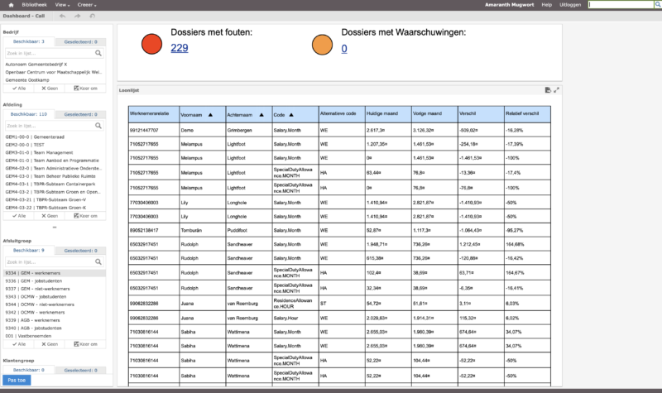Click the Pas toe button
The height and width of the screenshot is (393, 662).
(17, 380)
